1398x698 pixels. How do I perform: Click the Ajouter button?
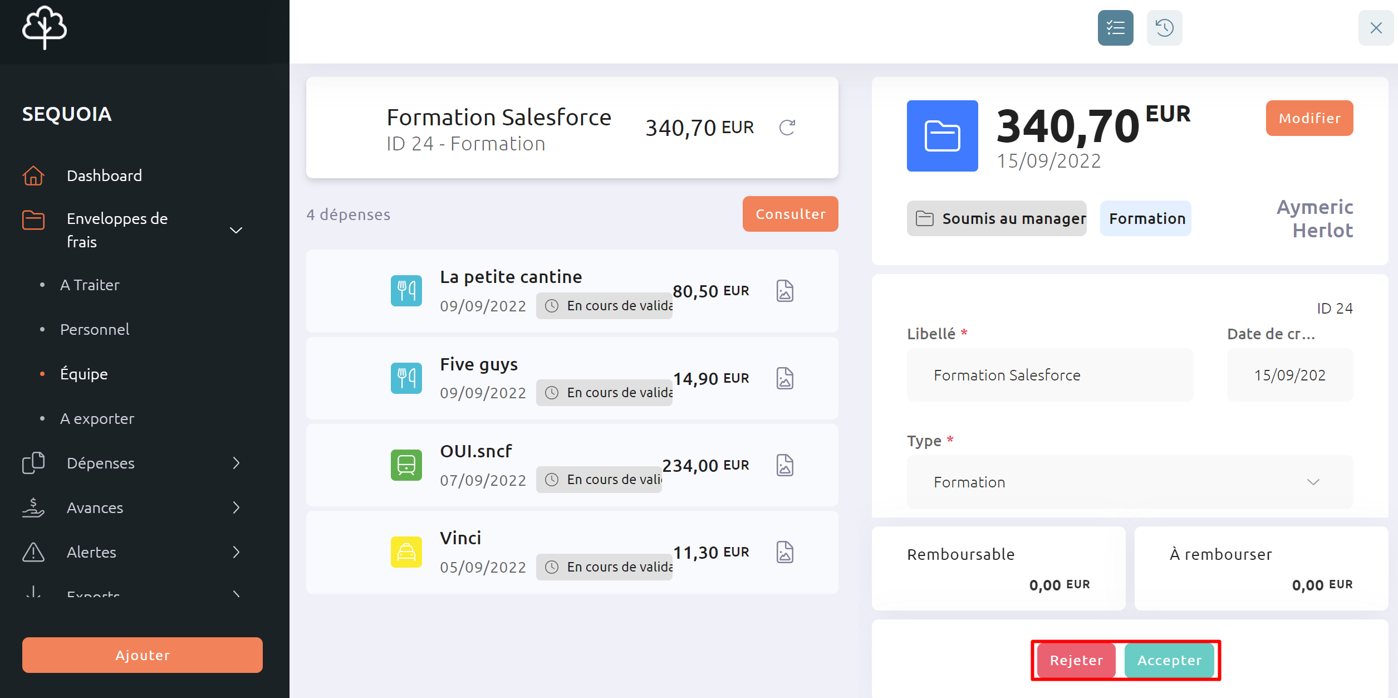(x=143, y=655)
